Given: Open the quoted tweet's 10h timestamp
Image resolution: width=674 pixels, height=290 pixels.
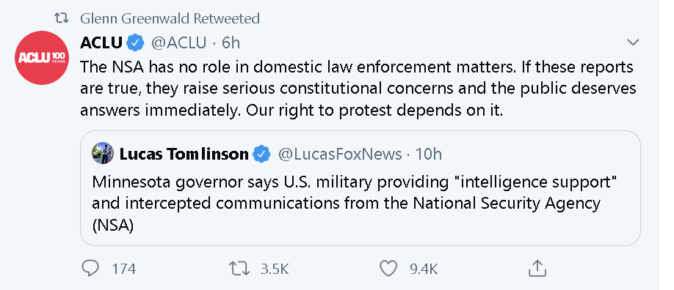Looking at the screenshot, I should tap(429, 154).
